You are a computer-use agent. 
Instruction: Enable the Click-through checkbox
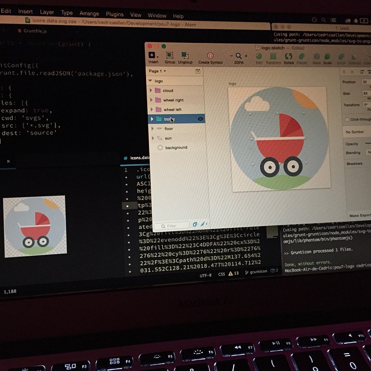click(x=347, y=119)
